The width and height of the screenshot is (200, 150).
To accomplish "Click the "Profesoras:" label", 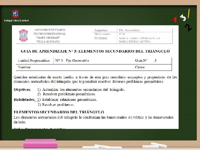I will [101, 38].
